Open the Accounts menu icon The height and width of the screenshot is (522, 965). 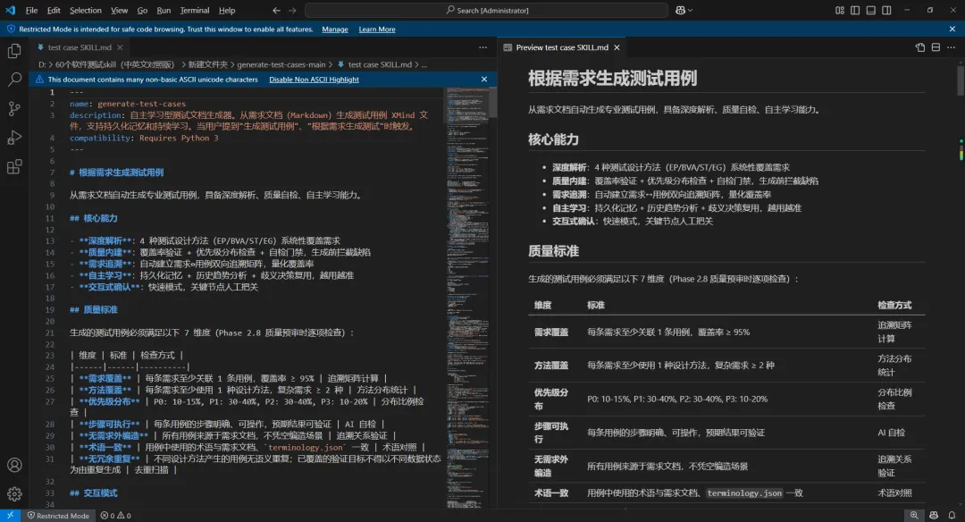tap(14, 465)
